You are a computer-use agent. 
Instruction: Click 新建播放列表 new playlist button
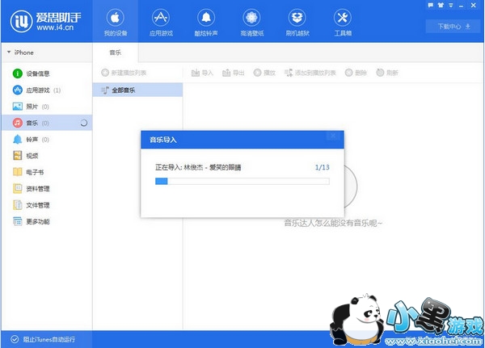point(124,73)
